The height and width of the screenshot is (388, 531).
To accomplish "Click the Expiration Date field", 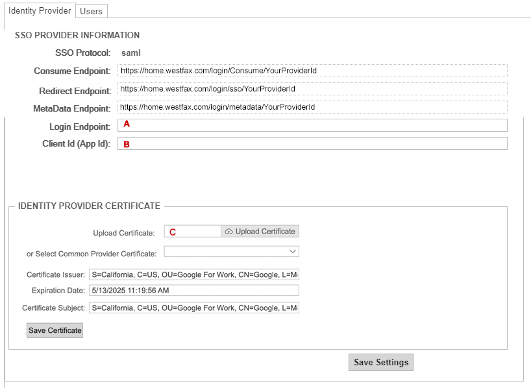I will pos(193,290).
